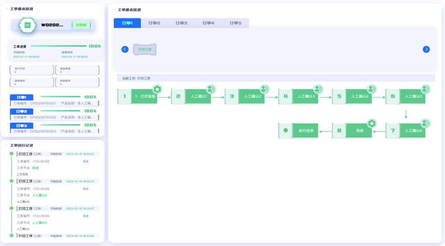
Task: Click timeline gear marker beside the 完成 node record
Action: [12, 154]
